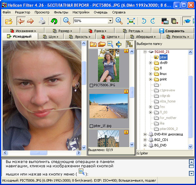Switch to the Шум tab
Screen dimensions: 196x185
(x=51, y=37)
